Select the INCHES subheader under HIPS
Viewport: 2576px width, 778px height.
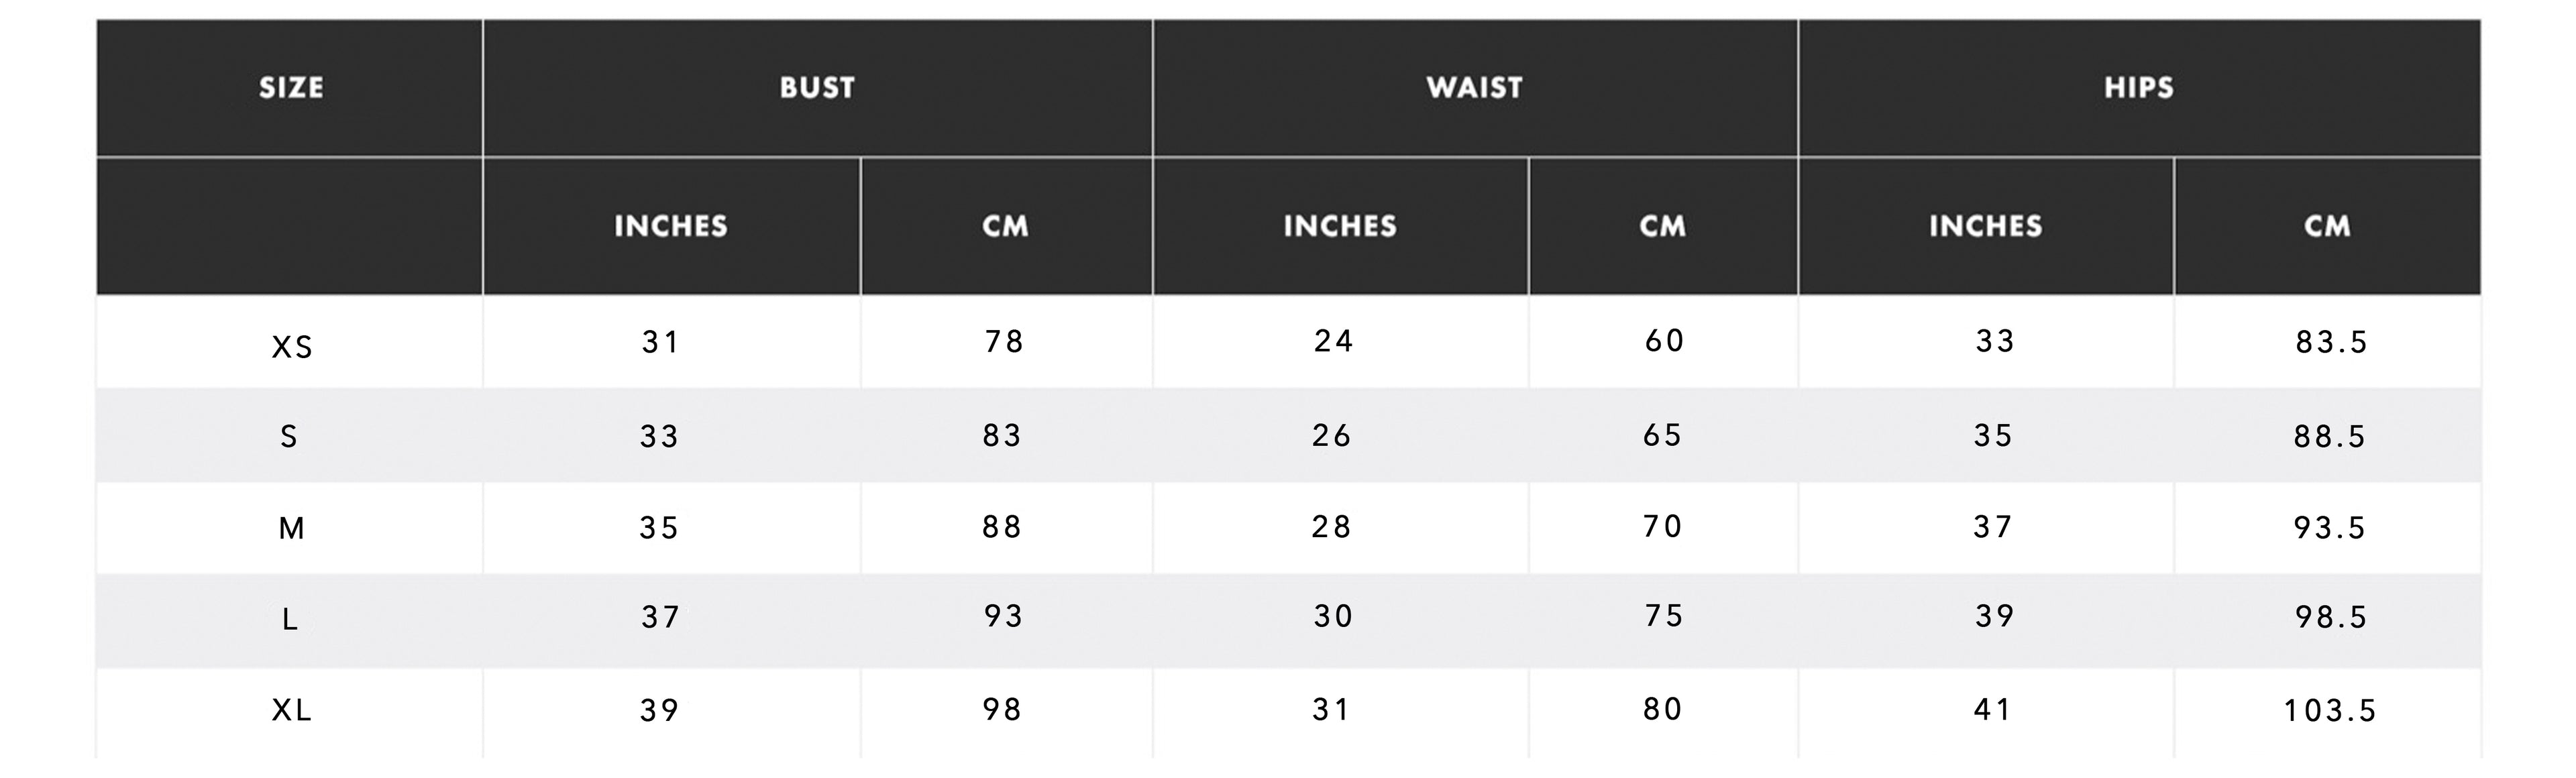coord(1985,226)
